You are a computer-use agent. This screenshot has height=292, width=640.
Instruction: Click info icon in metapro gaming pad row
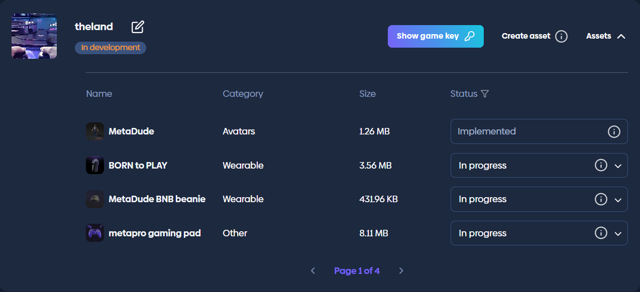pyautogui.click(x=601, y=233)
